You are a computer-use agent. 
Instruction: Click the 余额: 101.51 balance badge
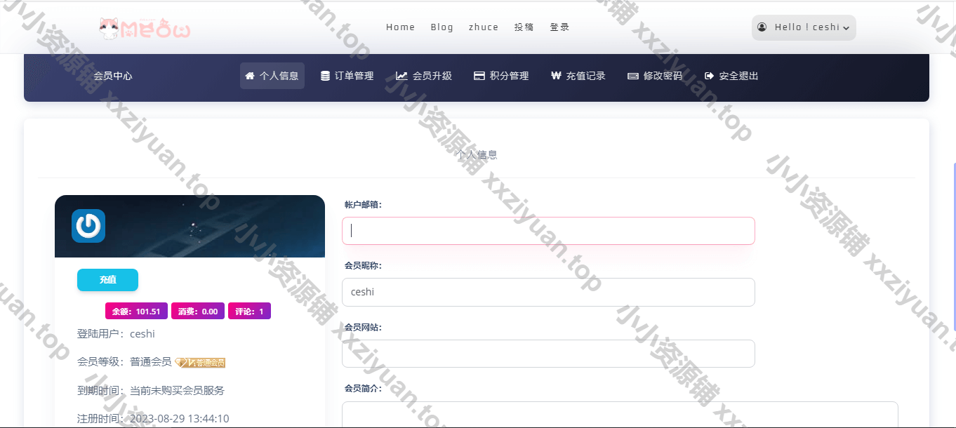136,312
